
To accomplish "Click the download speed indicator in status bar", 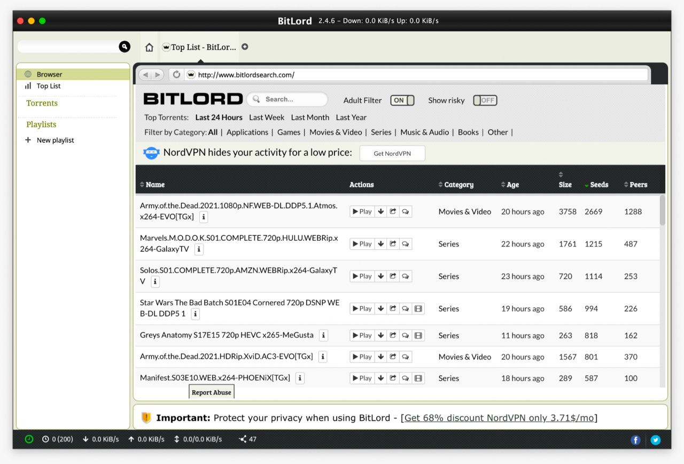I will (x=101, y=439).
